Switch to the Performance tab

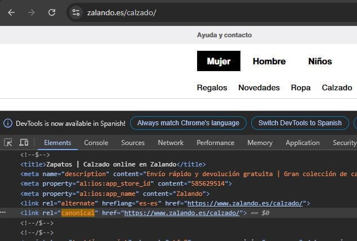point(216,143)
